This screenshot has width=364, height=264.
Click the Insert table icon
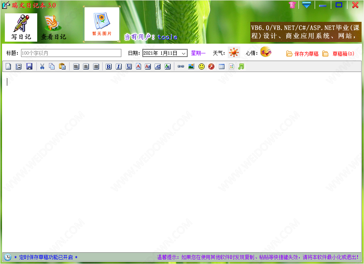coord(222,67)
